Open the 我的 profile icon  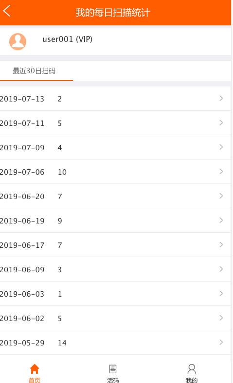tap(192, 369)
